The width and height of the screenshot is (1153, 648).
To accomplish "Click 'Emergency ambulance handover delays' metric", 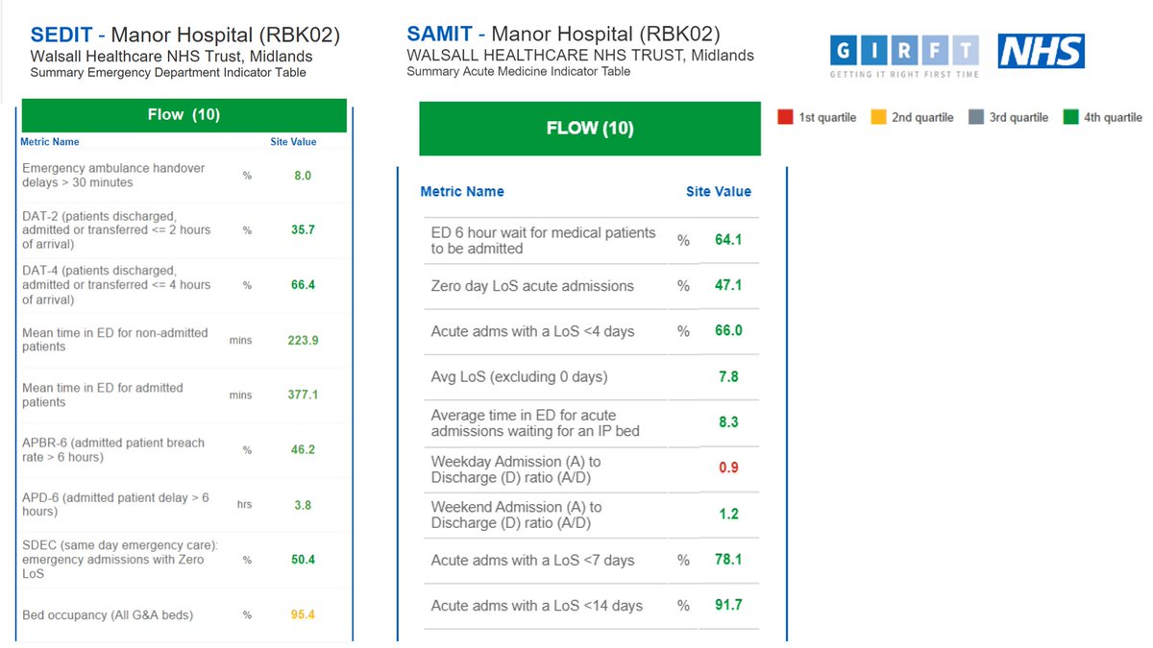I will 113,175.
